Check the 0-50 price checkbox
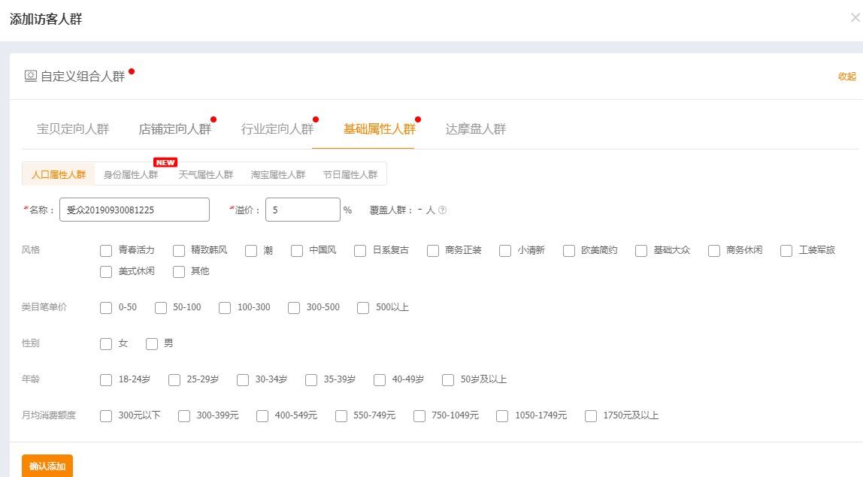Image resolution: width=863 pixels, height=477 pixels. pos(106,308)
